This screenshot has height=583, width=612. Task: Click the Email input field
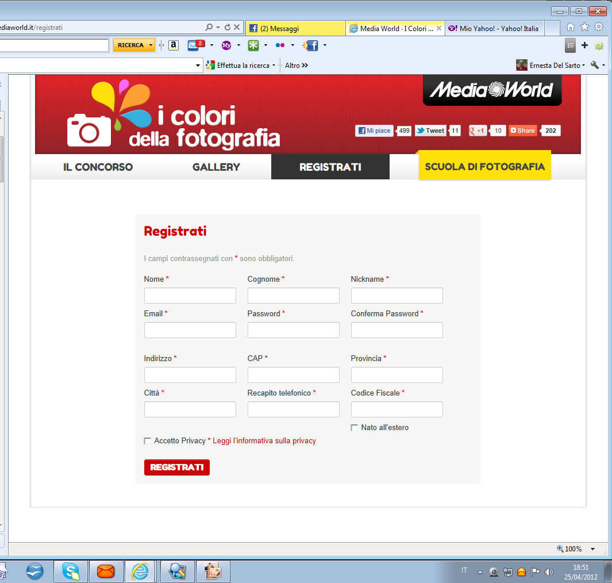click(190, 330)
